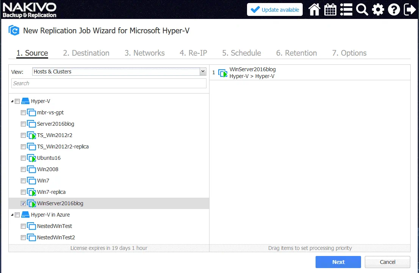This screenshot has width=419, height=273.
Task: Click the Update available button
Action: [x=275, y=10]
